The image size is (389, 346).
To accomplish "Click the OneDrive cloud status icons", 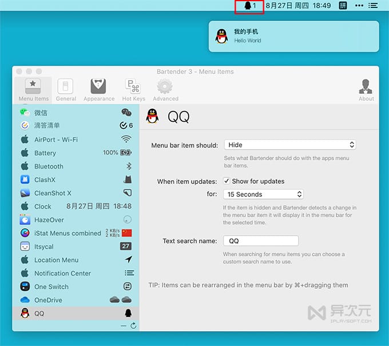I will [x=121, y=300].
